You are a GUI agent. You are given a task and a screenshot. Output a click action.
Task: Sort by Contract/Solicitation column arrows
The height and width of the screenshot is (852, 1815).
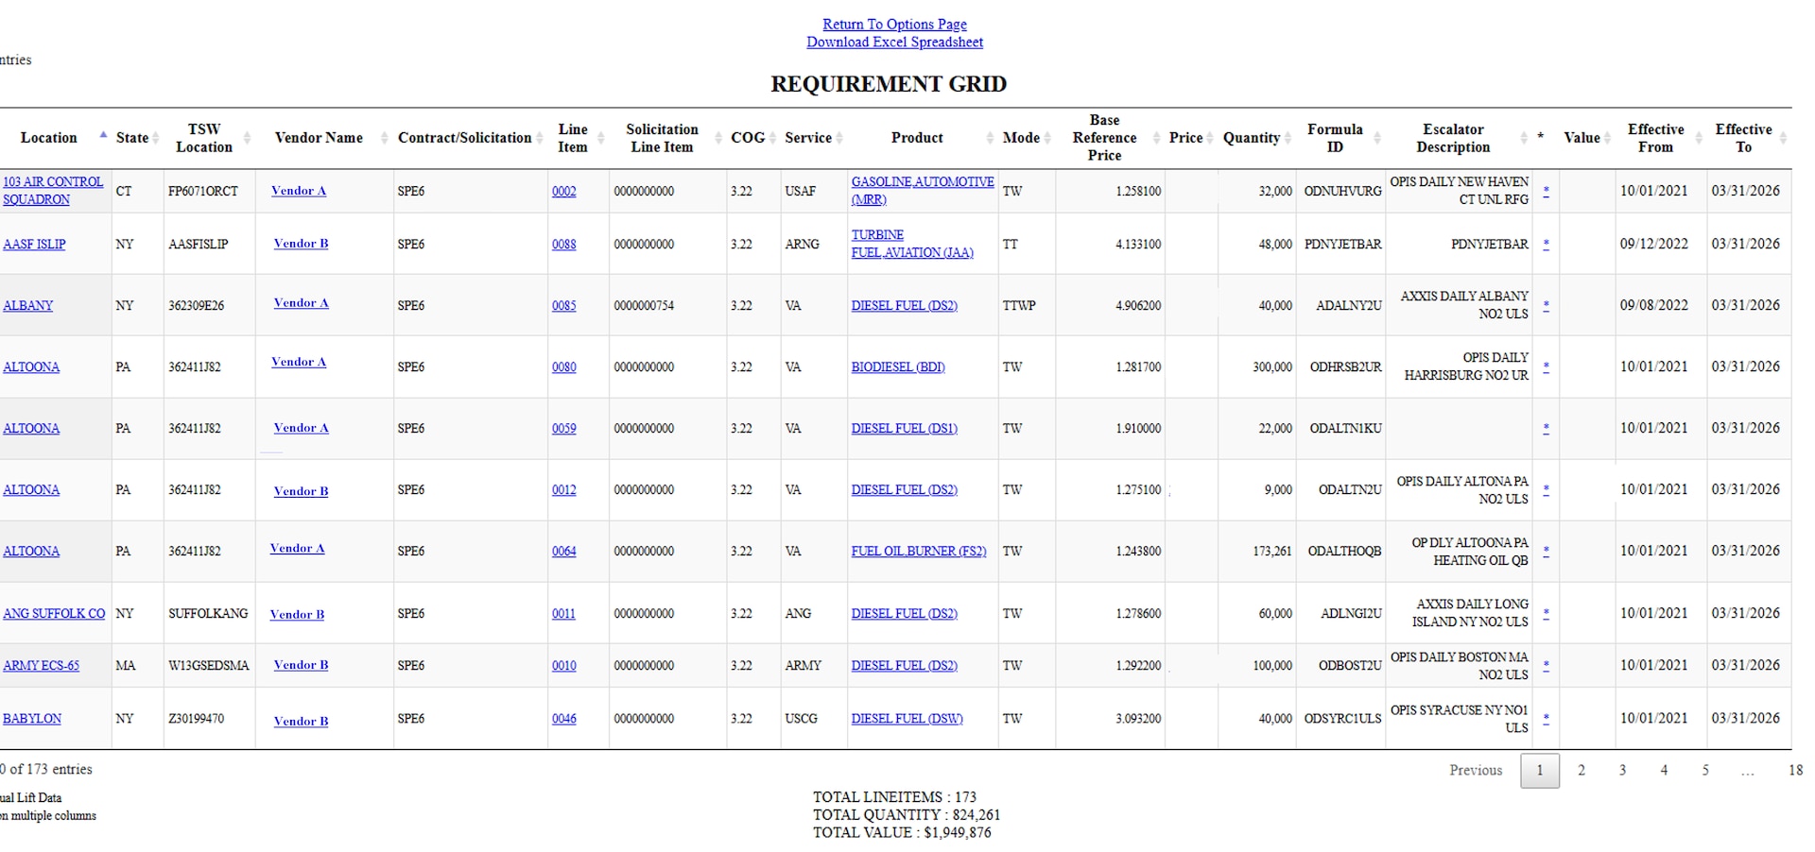540,138
